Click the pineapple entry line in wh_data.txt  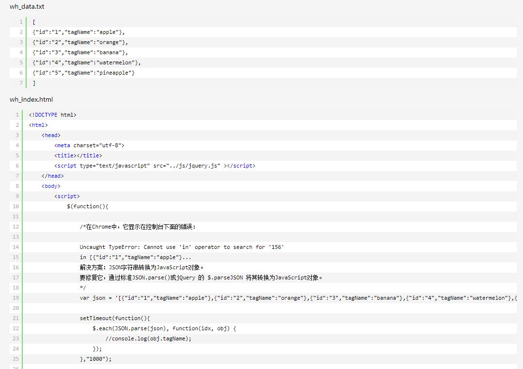click(x=83, y=73)
